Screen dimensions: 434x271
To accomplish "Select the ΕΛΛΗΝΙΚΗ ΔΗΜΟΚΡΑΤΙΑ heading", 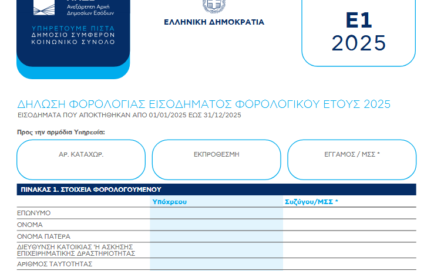I will click(x=214, y=22).
